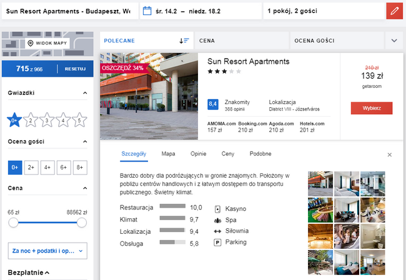Click the minimum price slider handle

[x=13, y=223]
